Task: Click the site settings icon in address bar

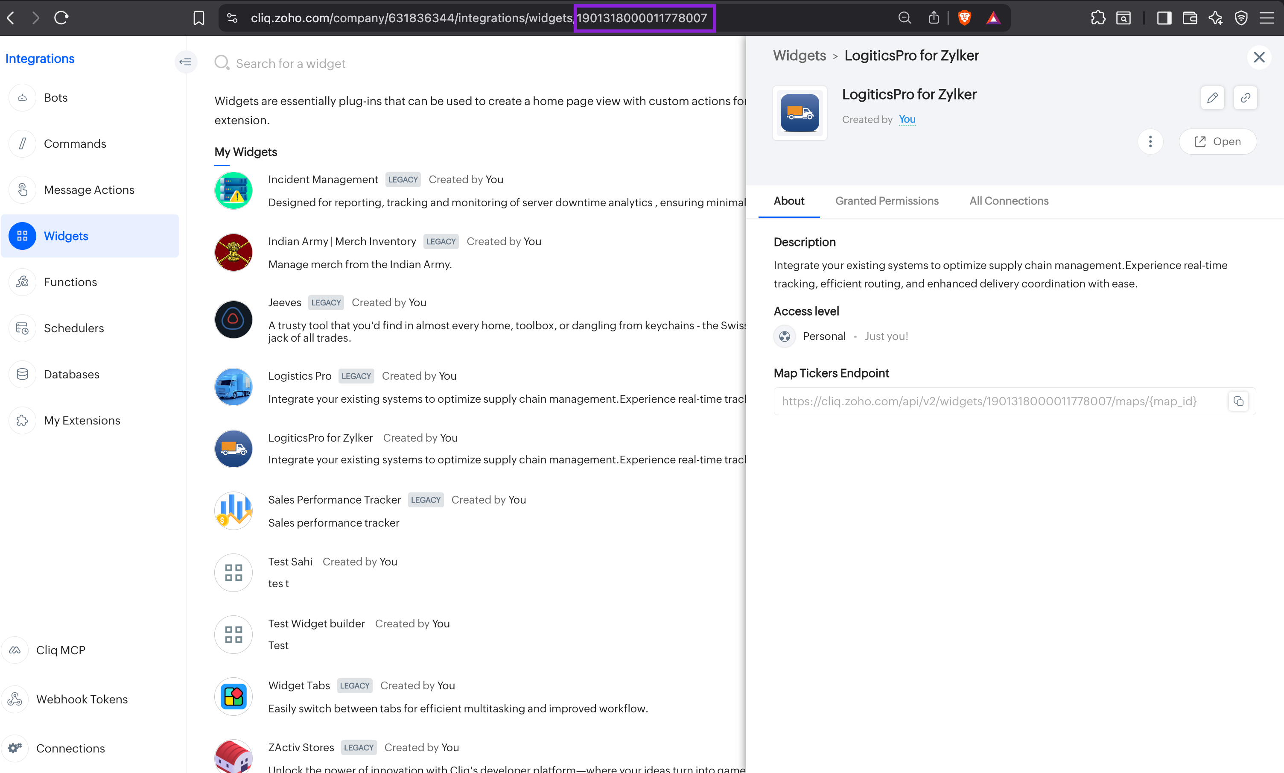Action: [x=232, y=18]
